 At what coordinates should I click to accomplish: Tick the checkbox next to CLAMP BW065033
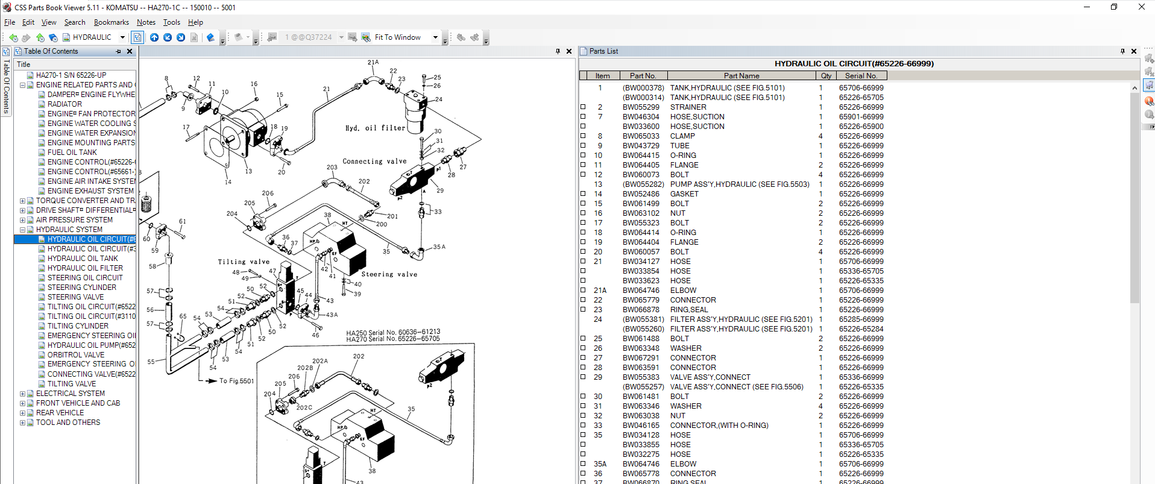[583, 136]
